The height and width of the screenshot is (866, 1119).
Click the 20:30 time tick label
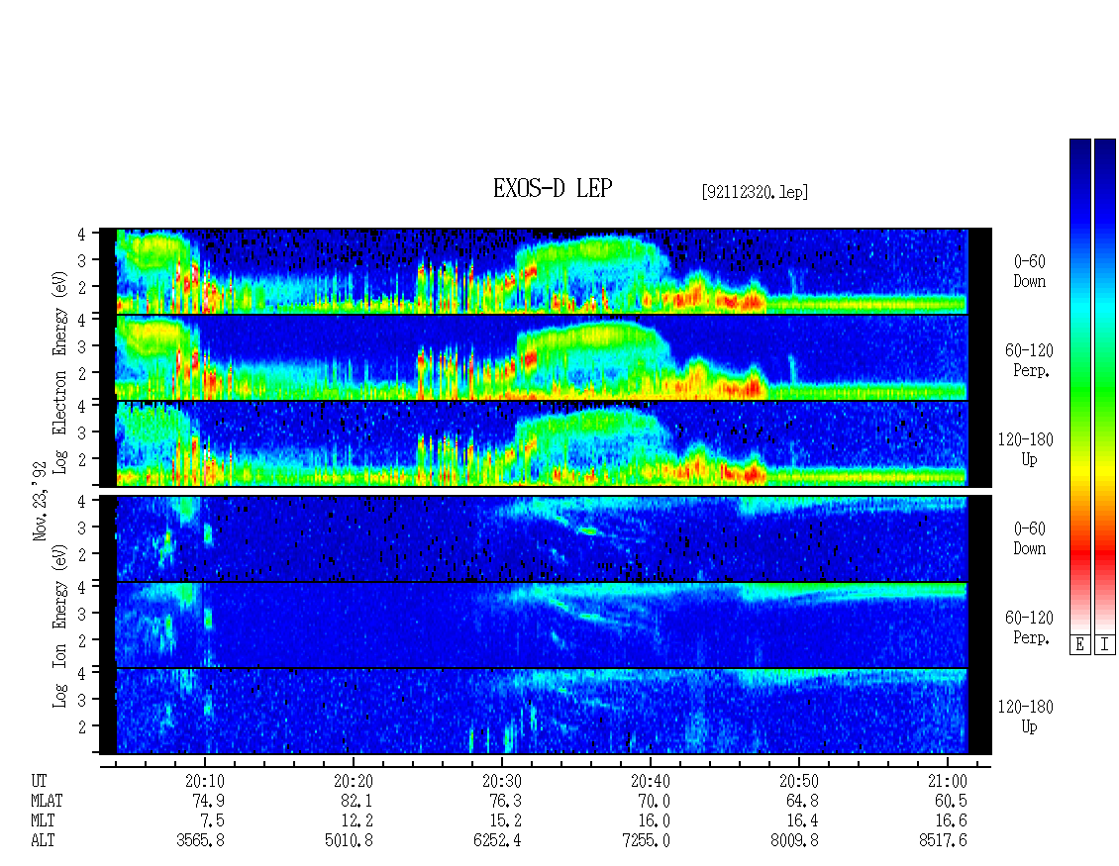pos(502,781)
